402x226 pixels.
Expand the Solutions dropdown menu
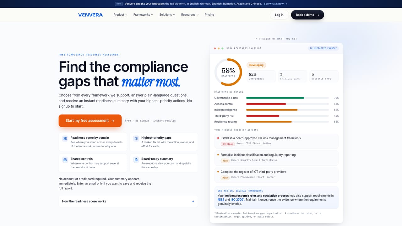[x=167, y=15]
